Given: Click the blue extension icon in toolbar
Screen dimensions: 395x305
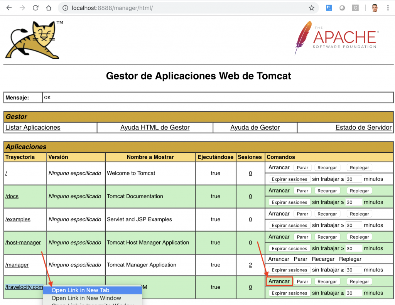Looking at the screenshot, I should click(x=329, y=8).
